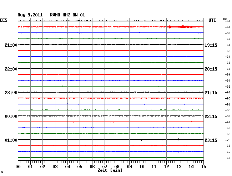232x176 pixels.
Task: Select the 21:00 local time label
Action: click(x=11, y=45)
